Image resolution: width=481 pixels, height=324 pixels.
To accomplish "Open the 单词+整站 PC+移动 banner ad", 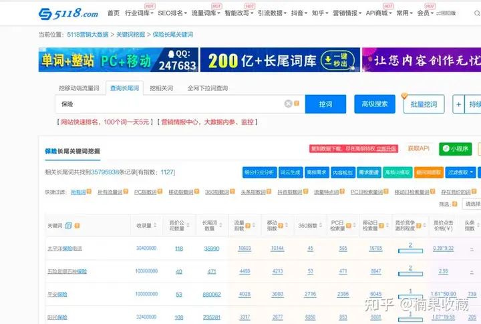I will click(x=118, y=60).
